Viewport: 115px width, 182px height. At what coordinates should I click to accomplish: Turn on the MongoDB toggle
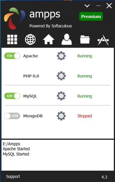click(x=12, y=116)
